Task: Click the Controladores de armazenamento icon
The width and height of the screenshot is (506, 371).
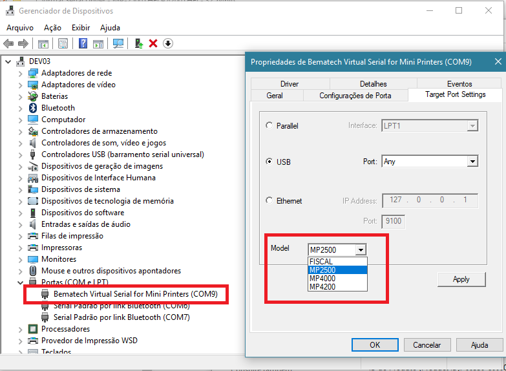Action: pos(33,131)
